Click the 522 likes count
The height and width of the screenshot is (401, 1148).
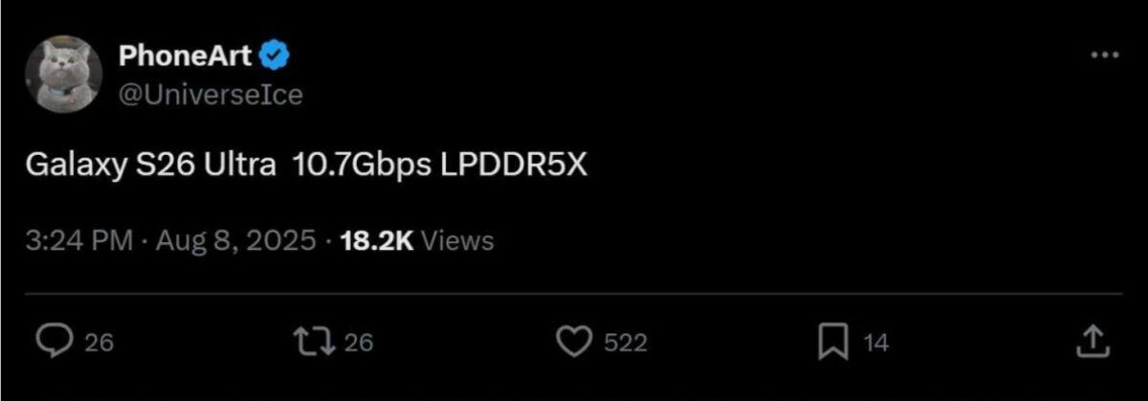click(x=626, y=343)
